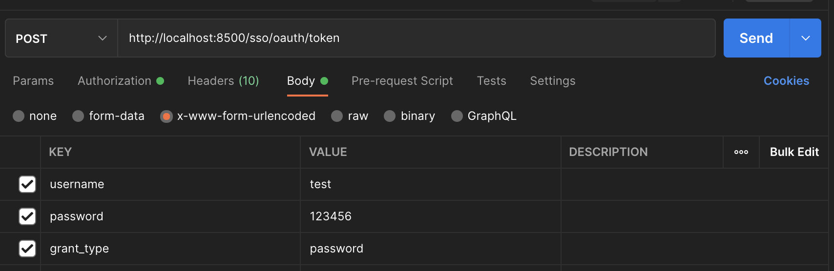Switch to the Tests tab

click(x=491, y=81)
